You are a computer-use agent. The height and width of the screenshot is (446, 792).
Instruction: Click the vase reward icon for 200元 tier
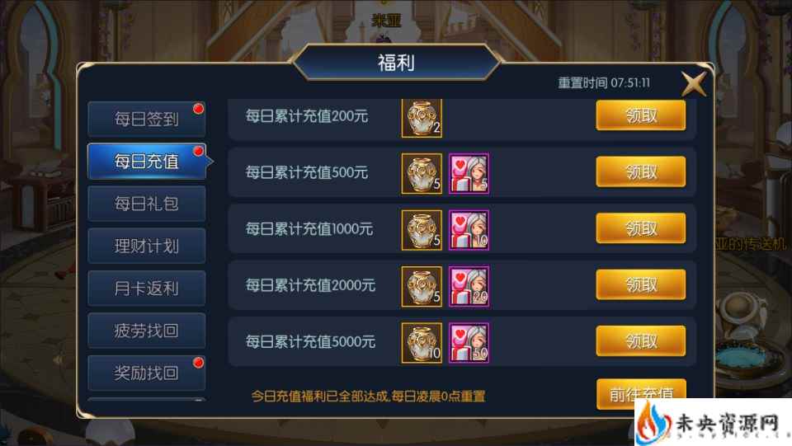tap(422, 118)
